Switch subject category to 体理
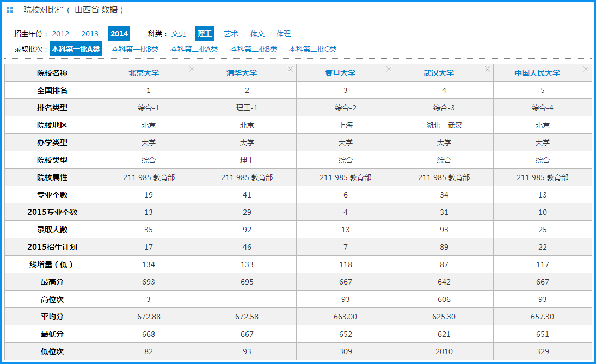This screenshot has height=364, width=596. click(284, 34)
